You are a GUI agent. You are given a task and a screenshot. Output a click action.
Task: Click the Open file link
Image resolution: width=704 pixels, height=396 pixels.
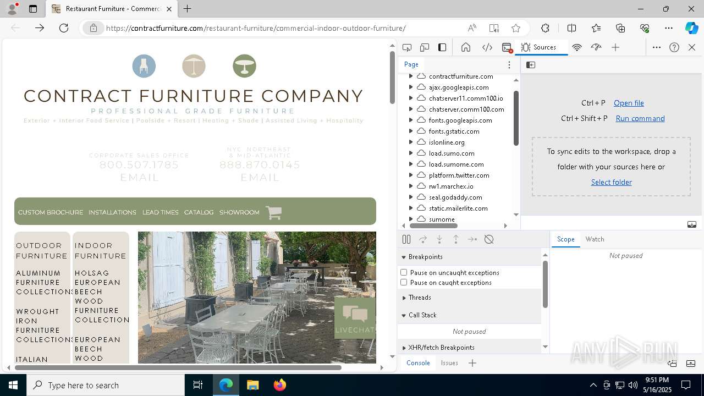629,103
